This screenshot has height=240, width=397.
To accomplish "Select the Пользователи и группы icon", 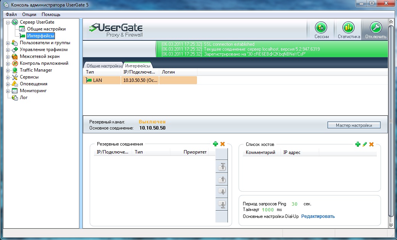I will [x=15, y=43].
